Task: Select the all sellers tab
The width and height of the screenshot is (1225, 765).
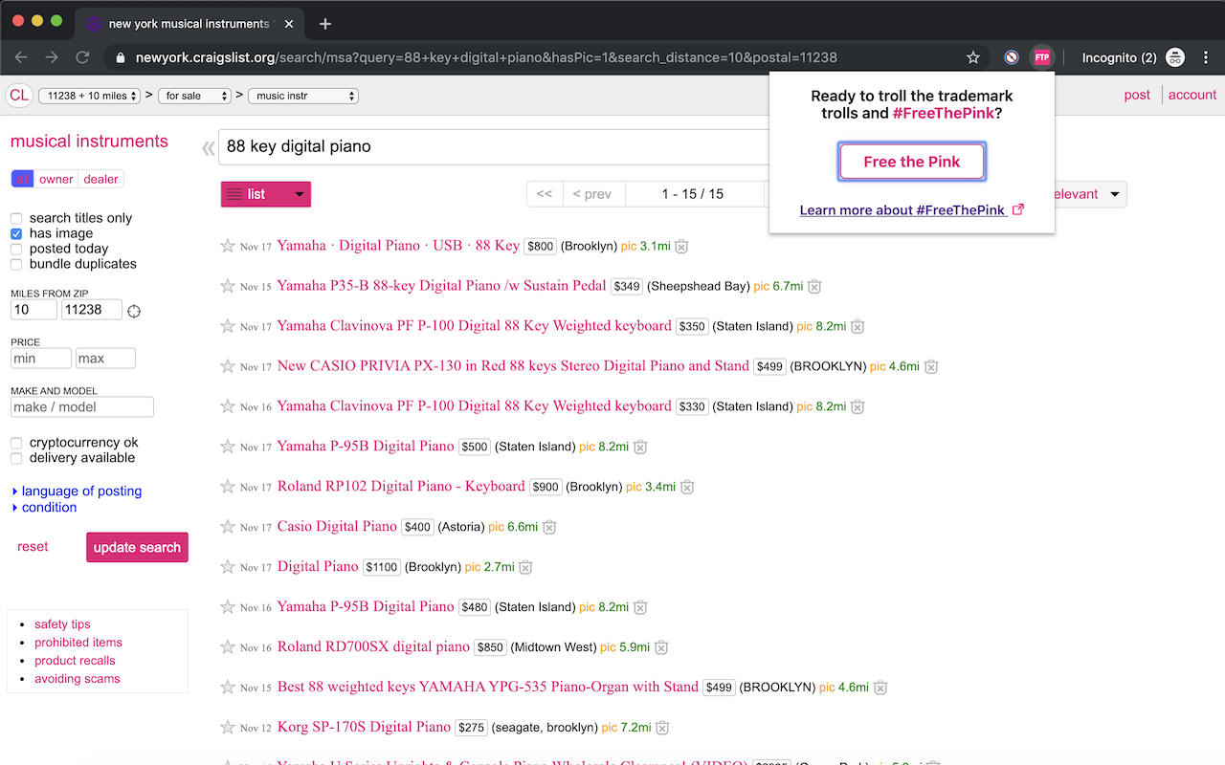Action: [22, 179]
